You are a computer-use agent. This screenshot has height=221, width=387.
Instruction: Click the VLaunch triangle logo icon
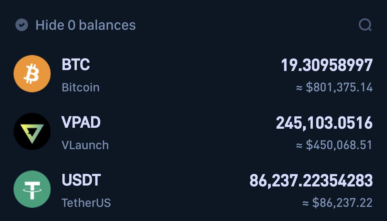[x=32, y=131]
